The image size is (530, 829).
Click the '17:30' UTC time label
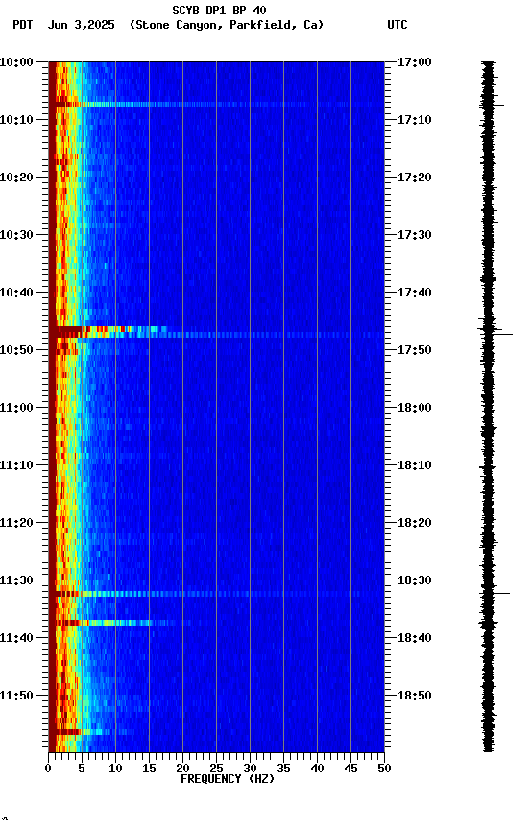[x=415, y=235]
